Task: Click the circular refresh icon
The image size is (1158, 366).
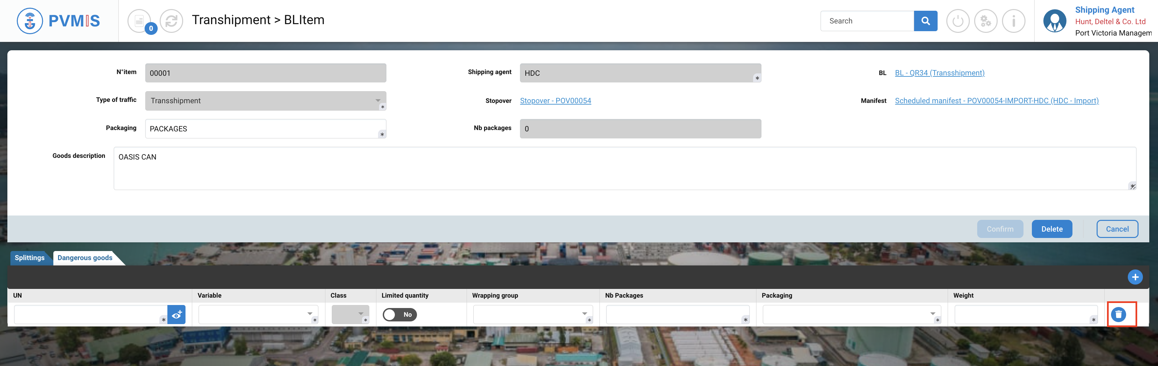Action: point(171,21)
